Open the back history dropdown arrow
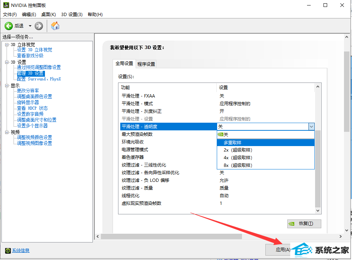 coord(30,26)
